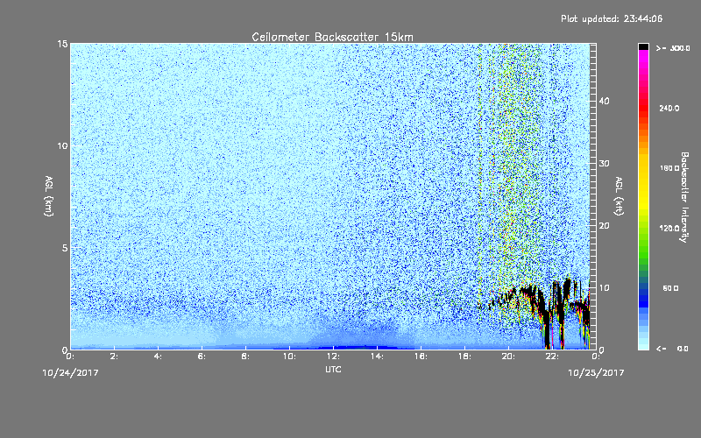Click the '12:' hour tick label on x-axis
Viewport: 701px width, 438px height.
tap(334, 357)
